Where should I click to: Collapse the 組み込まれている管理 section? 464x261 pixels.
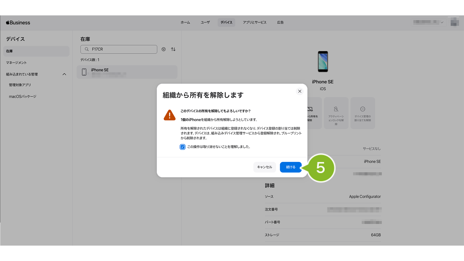click(x=64, y=74)
